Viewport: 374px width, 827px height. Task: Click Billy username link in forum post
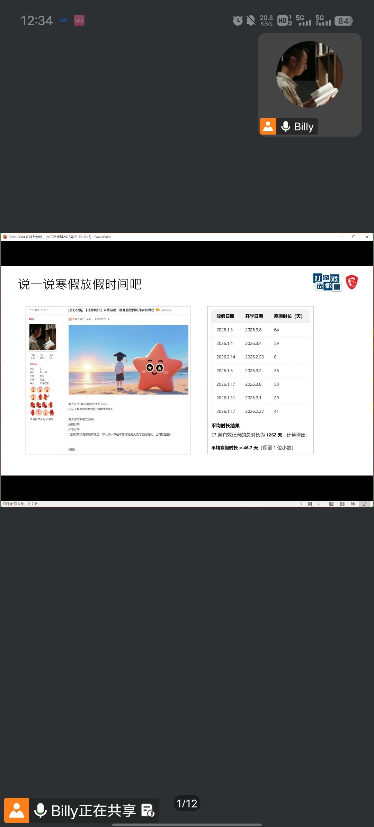click(32, 319)
